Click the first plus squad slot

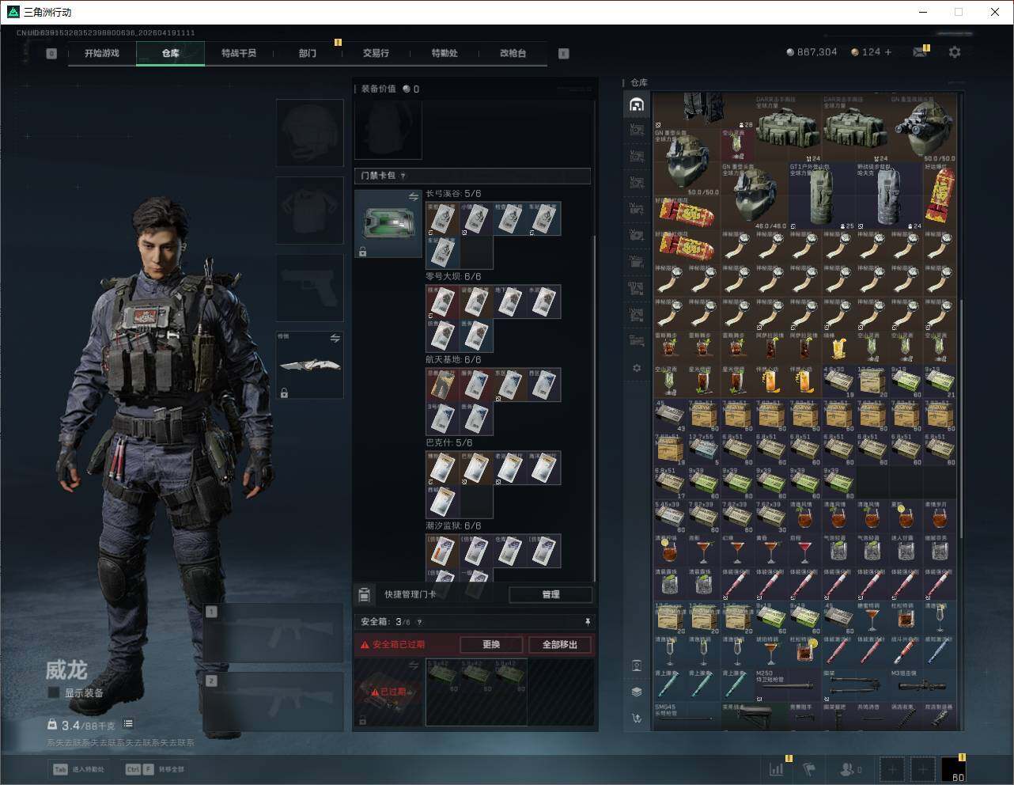tap(893, 768)
